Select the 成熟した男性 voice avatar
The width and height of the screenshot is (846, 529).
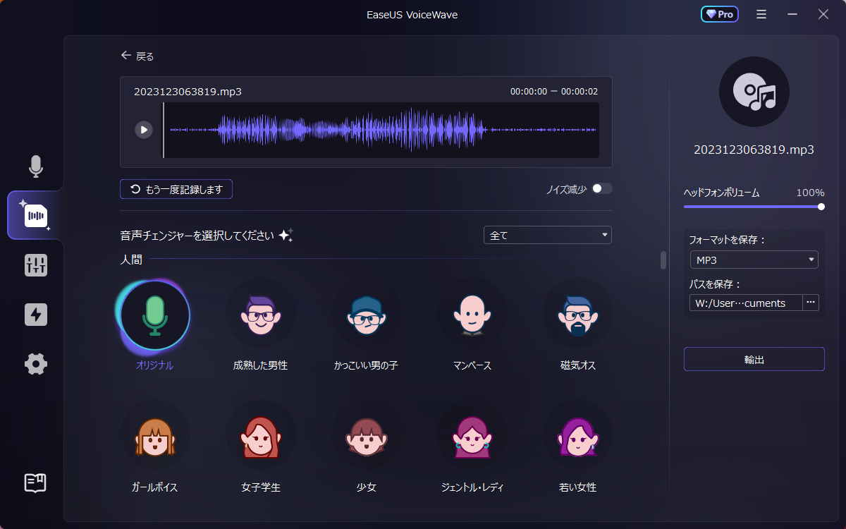260,314
